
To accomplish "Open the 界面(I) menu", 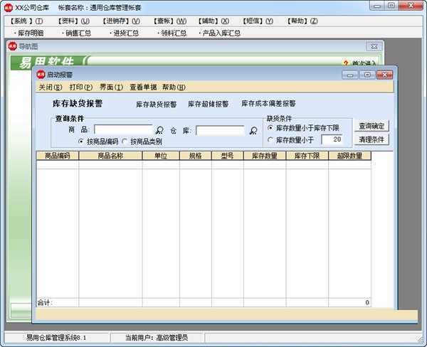I will 112,87.
